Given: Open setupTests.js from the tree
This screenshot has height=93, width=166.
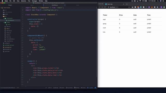Looking at the screenshot, I should click(x=10, y=41).
